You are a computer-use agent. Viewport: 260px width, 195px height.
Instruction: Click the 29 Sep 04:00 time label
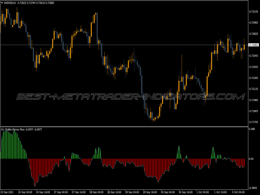pos(132,192)
